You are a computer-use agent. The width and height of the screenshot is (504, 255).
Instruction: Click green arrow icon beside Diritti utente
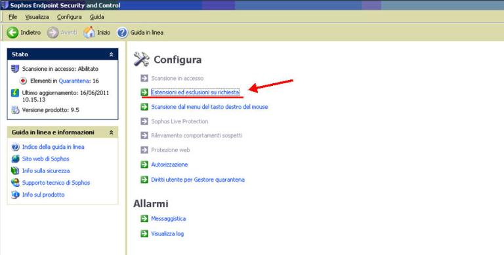(144, 180)
